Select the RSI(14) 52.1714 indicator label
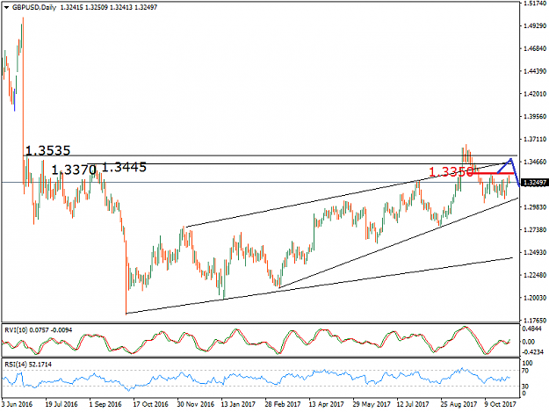 click(x=27, y=365)
